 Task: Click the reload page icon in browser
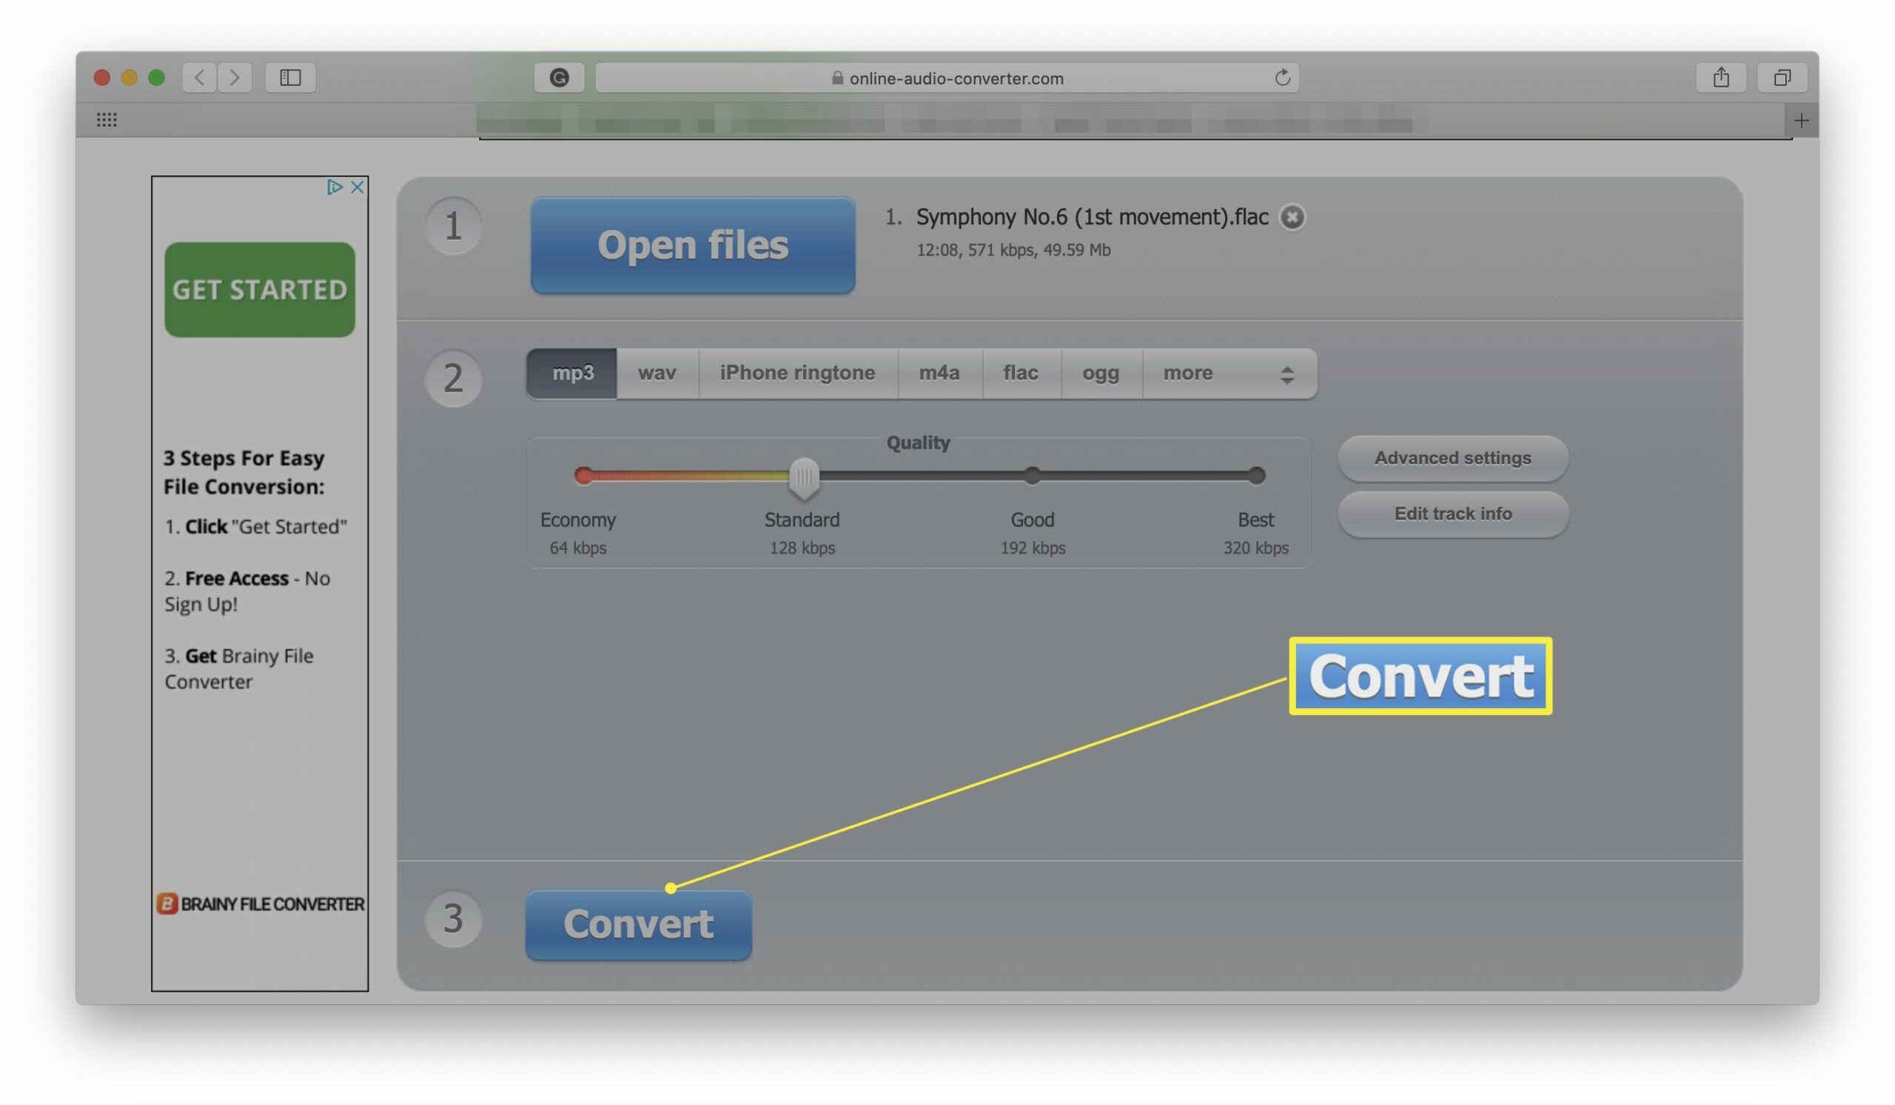point(1282,76)
